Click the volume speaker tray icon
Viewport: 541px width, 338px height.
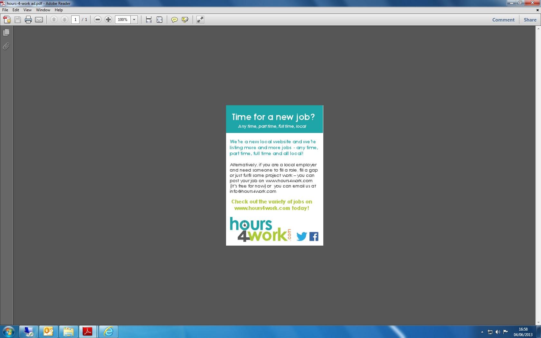point(498,332)
